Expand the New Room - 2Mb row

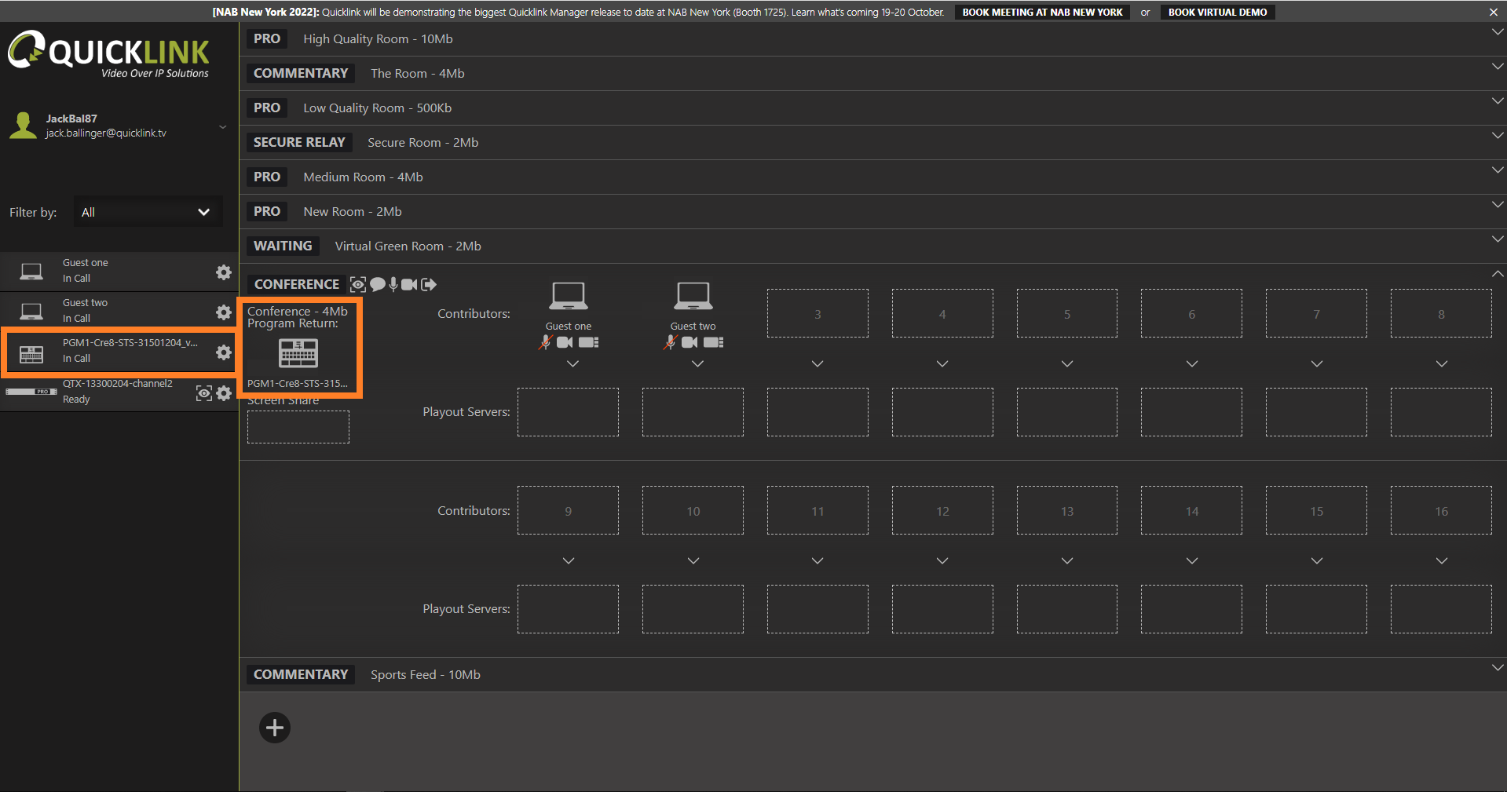click(1497, 205)
